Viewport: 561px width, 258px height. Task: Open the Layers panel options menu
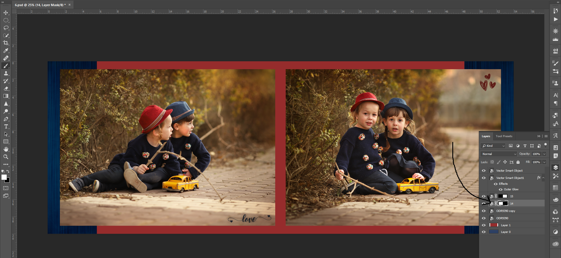point(546,136)
